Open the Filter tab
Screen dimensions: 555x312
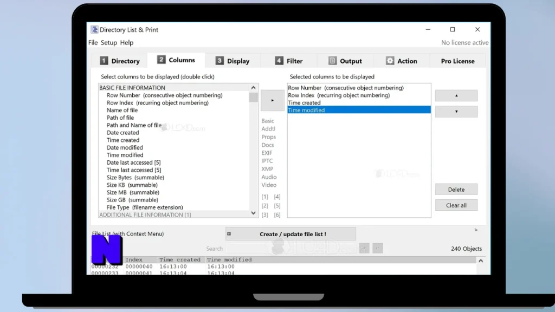coord(289,61)
